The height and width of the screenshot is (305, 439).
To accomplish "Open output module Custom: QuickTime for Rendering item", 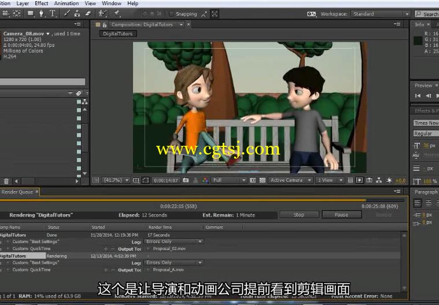I will click(x=31, y=270).
